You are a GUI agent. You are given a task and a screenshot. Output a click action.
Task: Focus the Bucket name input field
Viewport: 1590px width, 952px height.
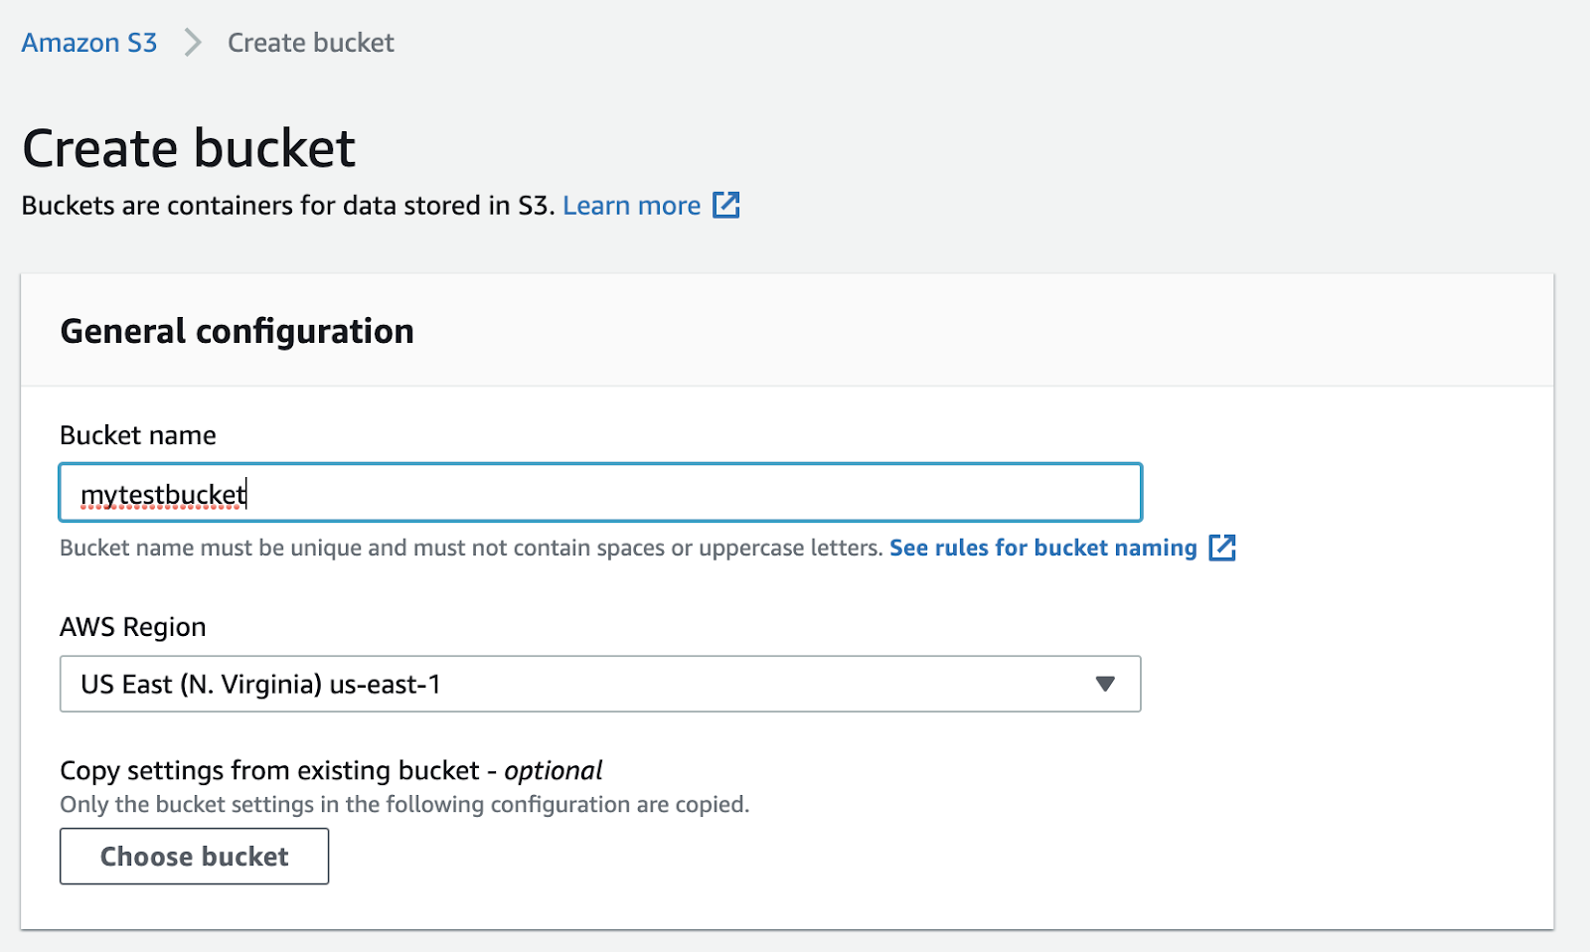(600, 492)
